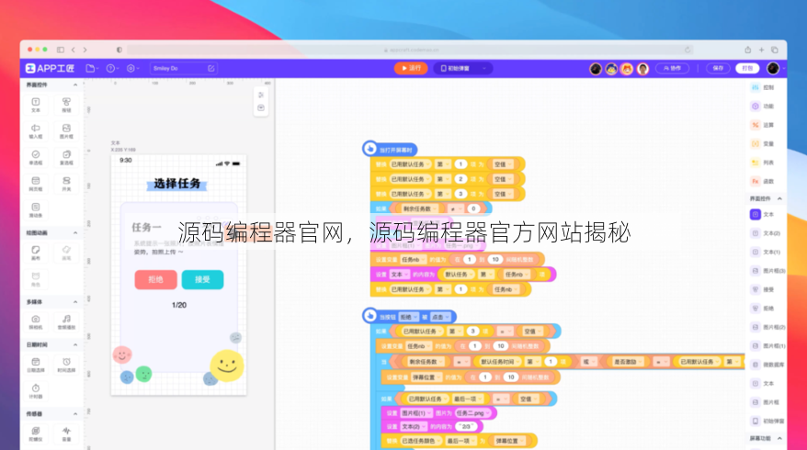The height and width of the screenshot is (450, 807).
Task: Collapse the 绘图动画 section
Action: click(75, 233)
